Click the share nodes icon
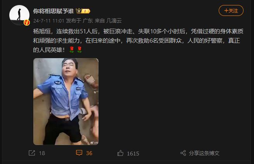The height and width of the screenshot is (164, 254). (x=183, y=153)
